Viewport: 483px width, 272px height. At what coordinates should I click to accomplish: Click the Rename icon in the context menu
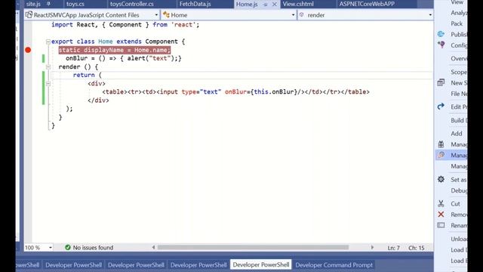tap(441, 225)
